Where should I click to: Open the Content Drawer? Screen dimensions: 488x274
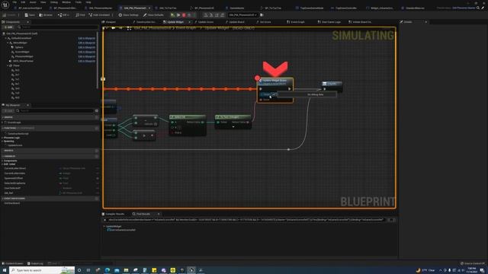tap(12, 263)
